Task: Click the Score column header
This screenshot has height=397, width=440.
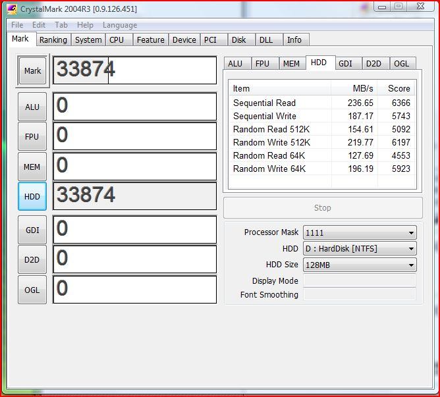Action: 397,88
